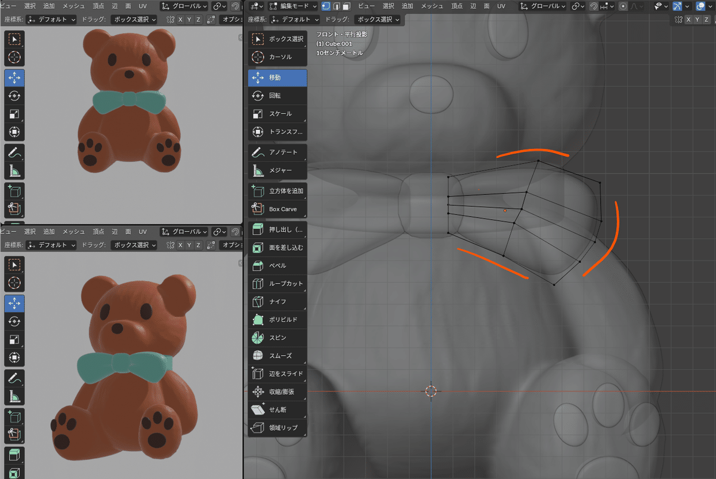Viewport: 716px width, 479px height.
Task: Choose the Shrink/Fatten (収縮/膨張) tool
Action: click(x=277, y=391)
